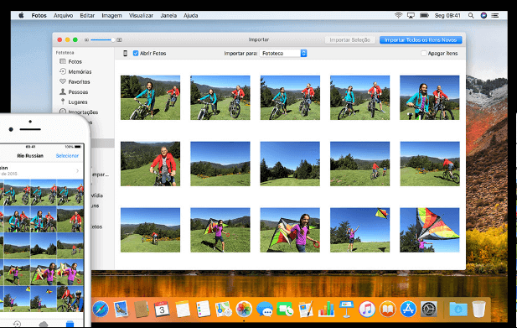
Task: Click the AirPlay display icon
Action: (x=411, y=15)
